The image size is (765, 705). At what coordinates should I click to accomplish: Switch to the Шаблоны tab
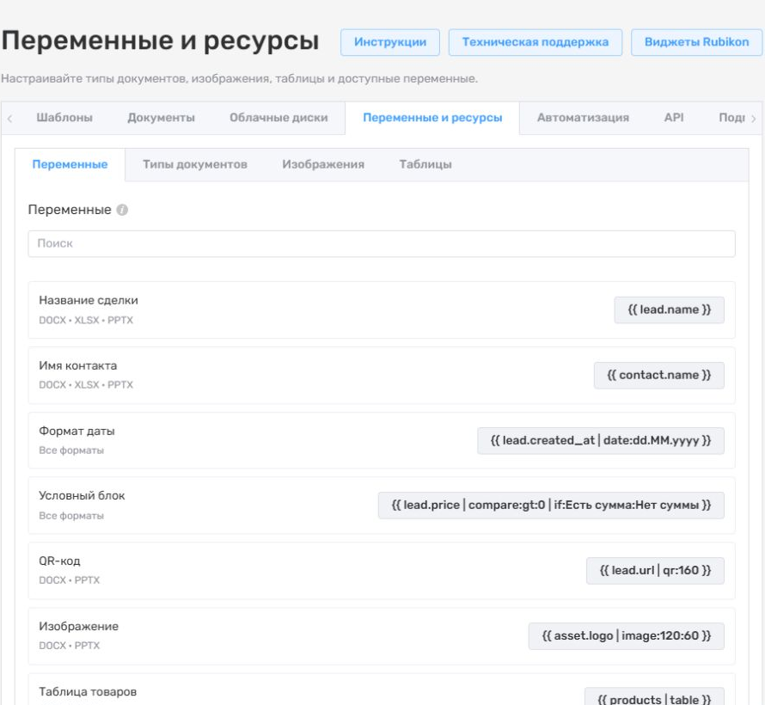pos(64,118)
